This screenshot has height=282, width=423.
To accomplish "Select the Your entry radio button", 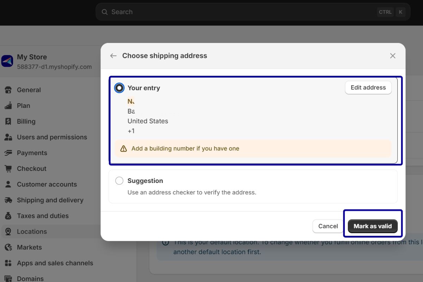I will (x=119, y=88).
